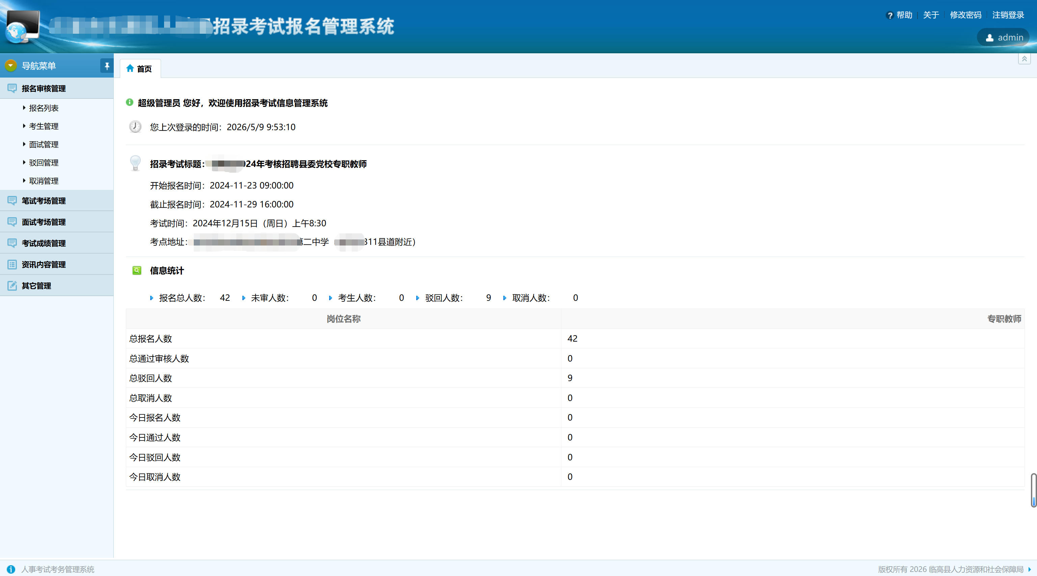Click arrow next to footer copyright text

[x=1029, y=569]
